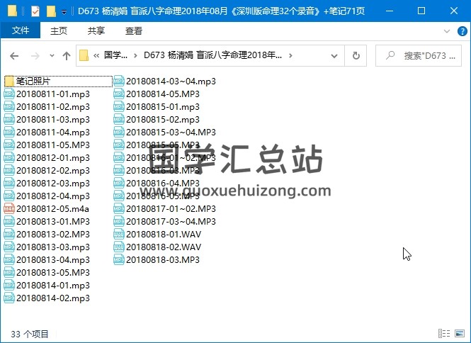Expand the ribbon with chevron
Screen dimensions: 471x343
446,31
